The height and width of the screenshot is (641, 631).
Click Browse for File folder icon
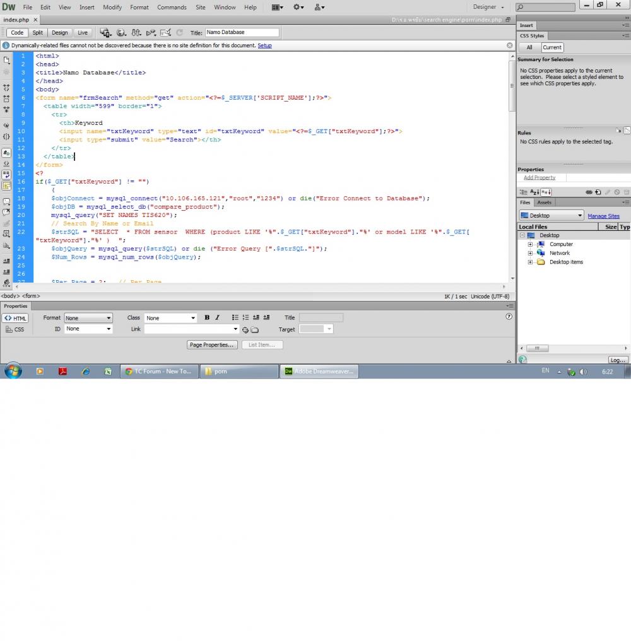255,330
